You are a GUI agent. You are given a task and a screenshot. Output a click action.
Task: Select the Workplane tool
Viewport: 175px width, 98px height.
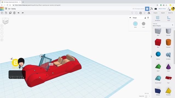pos(157,18)
